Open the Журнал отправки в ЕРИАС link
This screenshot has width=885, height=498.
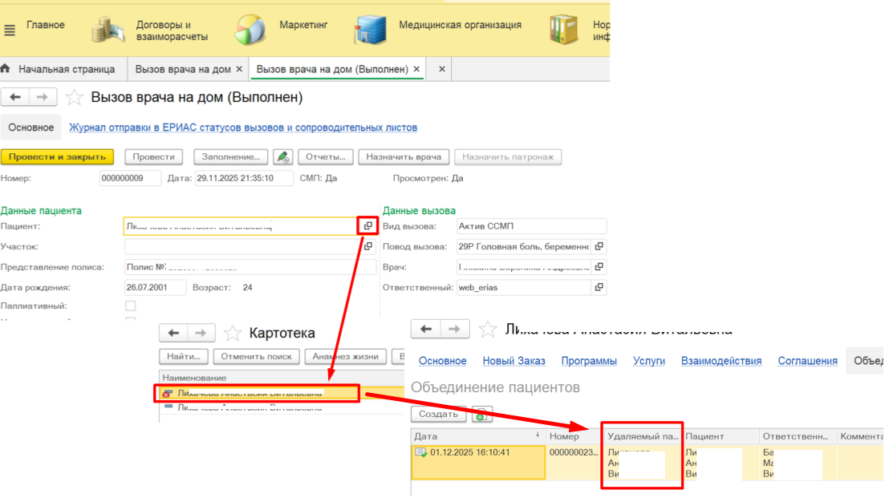tap(242, 128)
